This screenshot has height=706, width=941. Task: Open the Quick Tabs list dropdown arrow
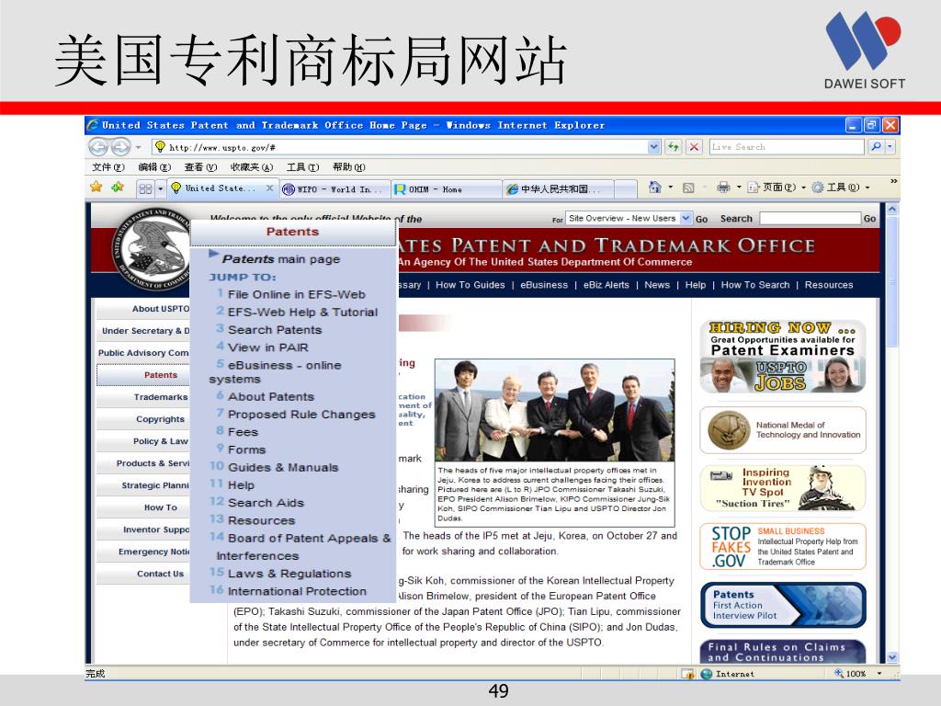[160, 188]
